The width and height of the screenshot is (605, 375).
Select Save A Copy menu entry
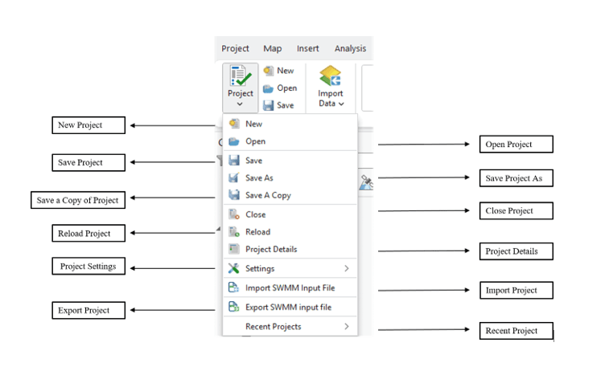tap(290, 195)
